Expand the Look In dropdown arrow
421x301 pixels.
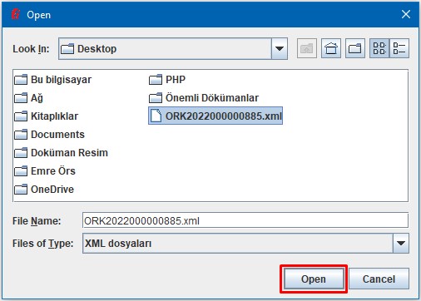tap(280, 49)
